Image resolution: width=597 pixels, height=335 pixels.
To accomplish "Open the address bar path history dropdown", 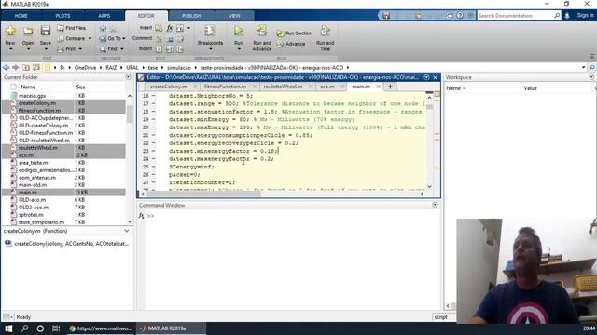I will [584, 68].
